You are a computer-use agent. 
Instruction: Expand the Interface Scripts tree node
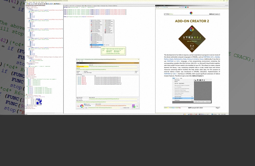(25, 68)
